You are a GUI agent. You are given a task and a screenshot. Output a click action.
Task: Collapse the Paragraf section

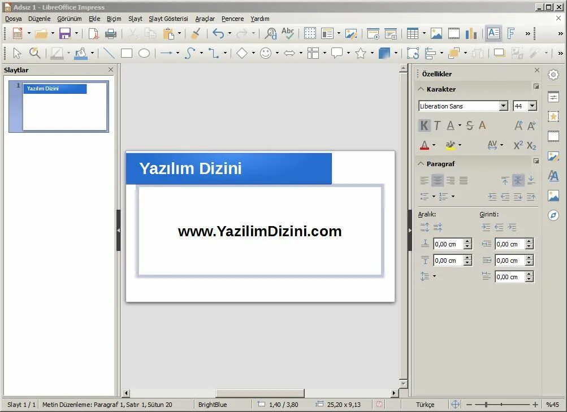(x=421, y=164)
